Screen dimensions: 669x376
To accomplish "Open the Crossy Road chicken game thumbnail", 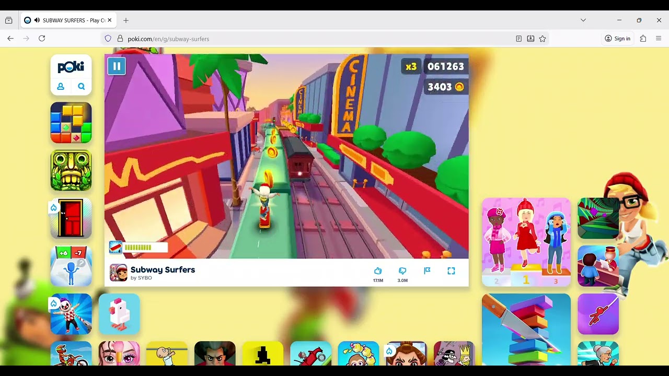I will click(119, 314).
